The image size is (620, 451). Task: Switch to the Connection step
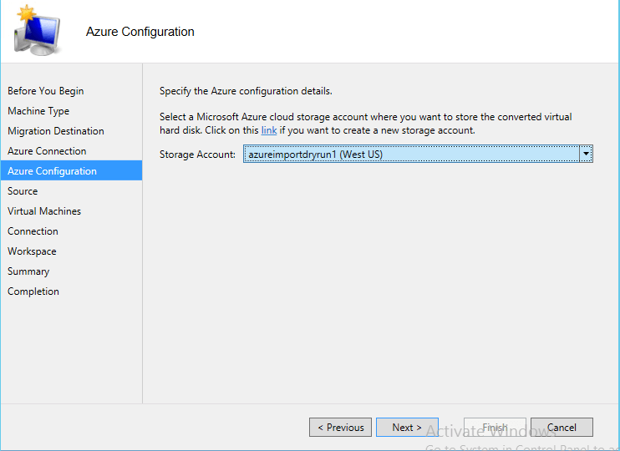(33, 231)
